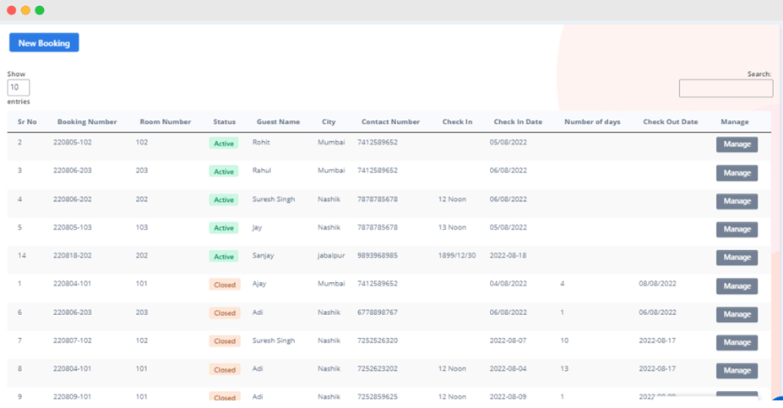Click check-in date 2022-08-18
Viewport: 783px width, 408px height.
point(508,255)
